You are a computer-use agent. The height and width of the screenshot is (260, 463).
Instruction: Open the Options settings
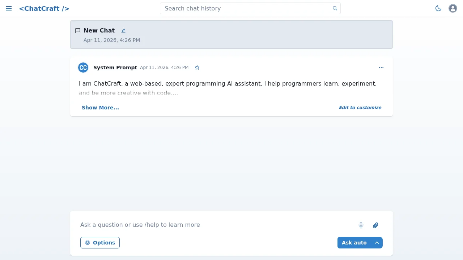(x=100, y=243)
